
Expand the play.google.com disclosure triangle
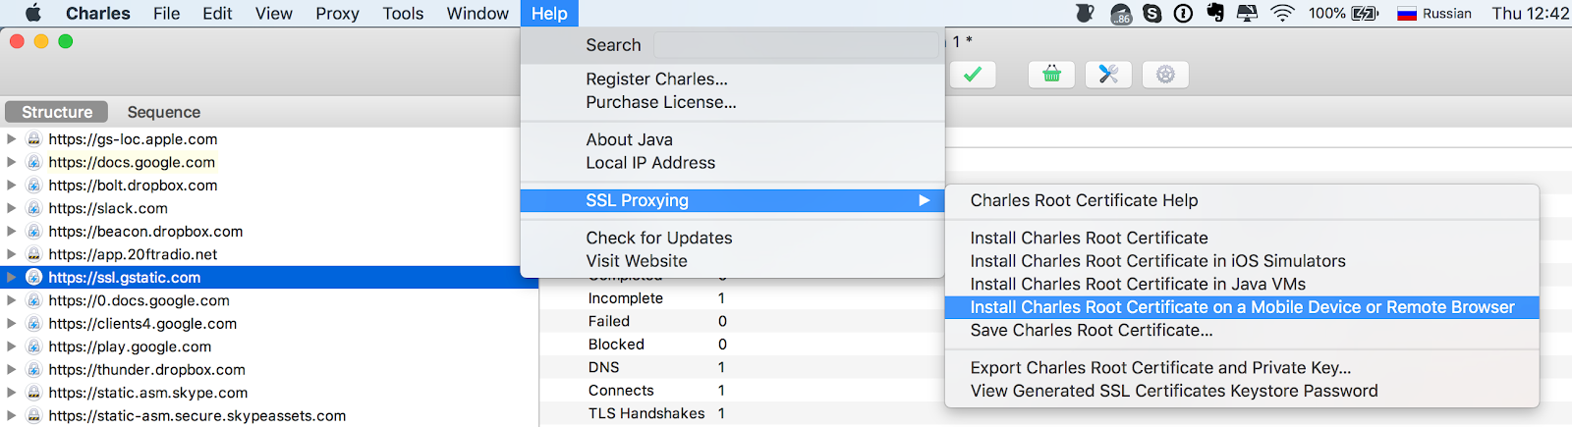(x=12, y=347)
